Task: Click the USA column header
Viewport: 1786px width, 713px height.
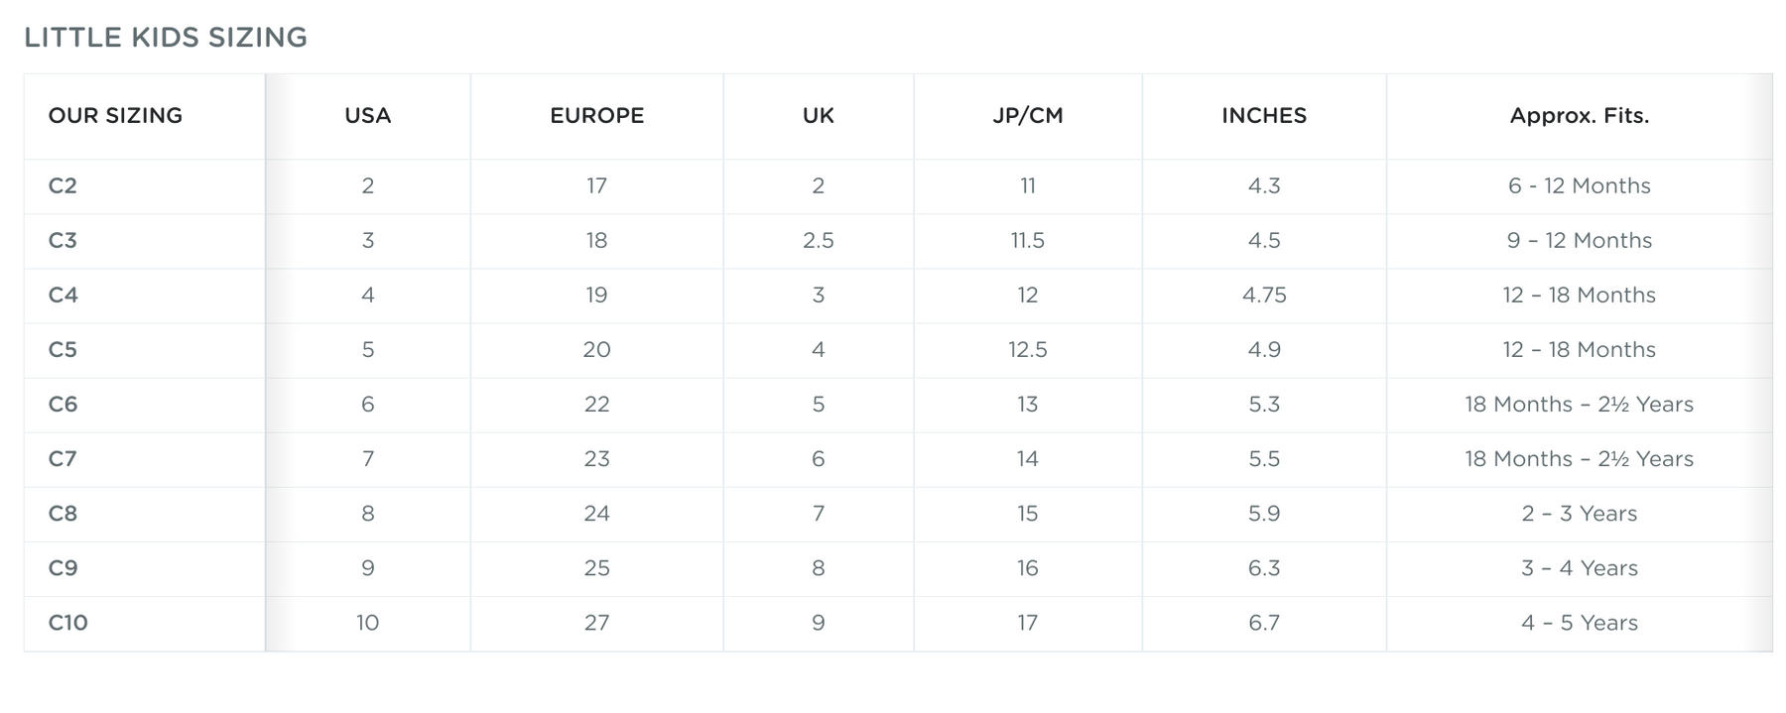Action: pyautogui.click(x=367, y=115)
